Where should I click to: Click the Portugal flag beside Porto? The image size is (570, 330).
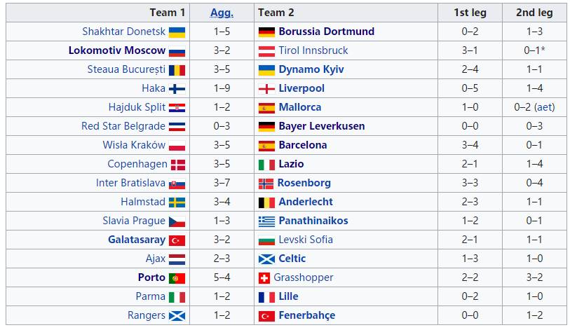click(177, 277)
